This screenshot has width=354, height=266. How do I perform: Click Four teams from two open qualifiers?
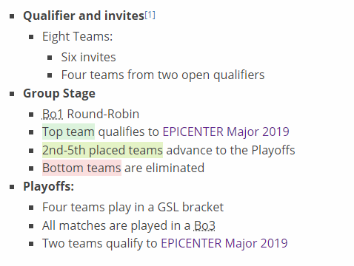pyautogui.click(x=163, y=75)
